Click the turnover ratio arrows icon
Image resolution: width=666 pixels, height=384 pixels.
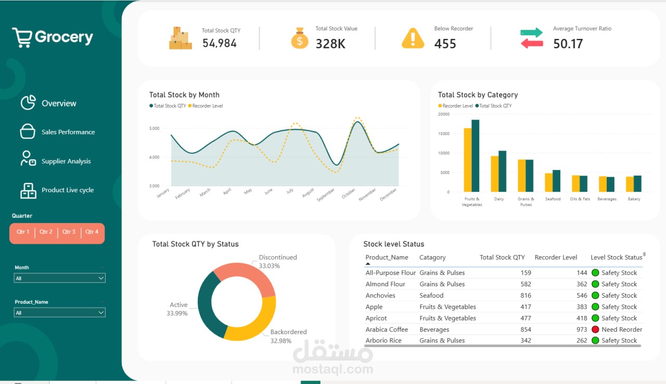pyautogui.click(x=532, y=38)
